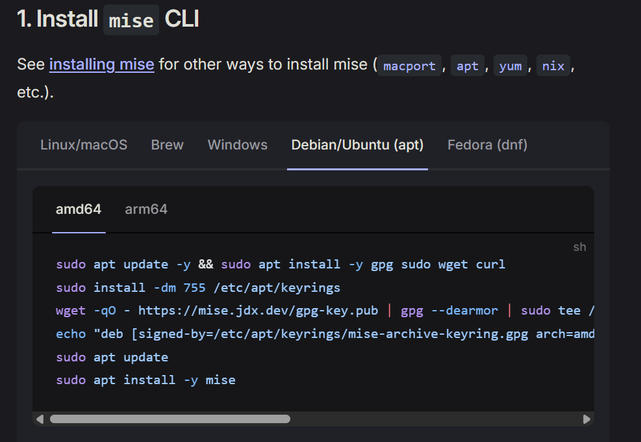Switch to the Fedora (dnf) tab
641x442 pixels.
487,145
